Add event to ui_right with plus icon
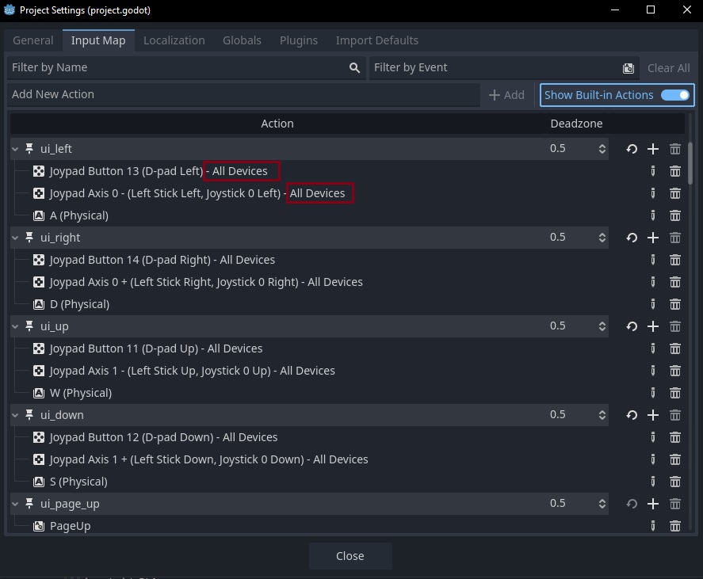Screen dimensions: 703x579 click(653, 238)
